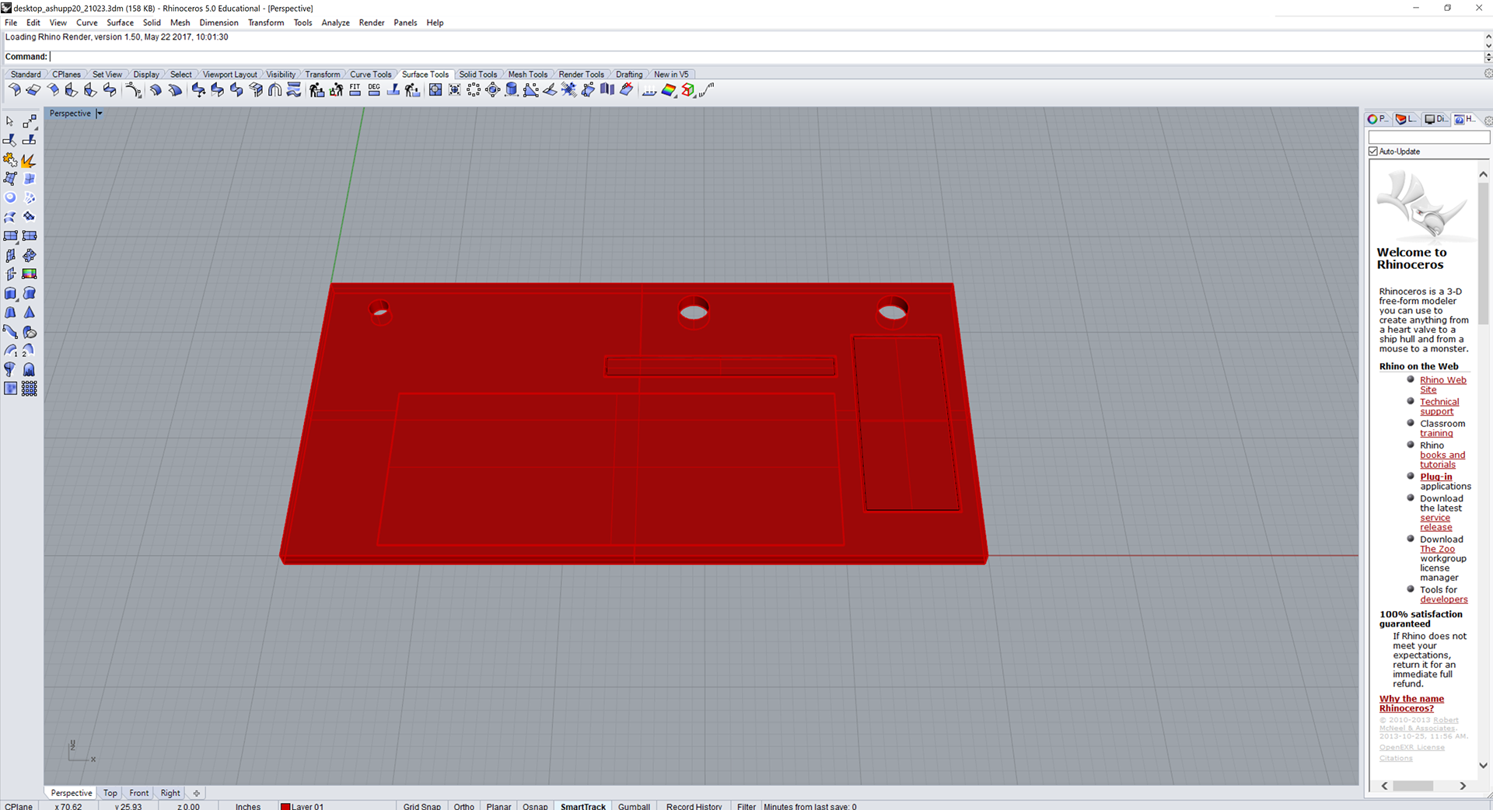Click the Rhino logo image in Help panel
This screenshot has width=1493, height=810.
1421,206
